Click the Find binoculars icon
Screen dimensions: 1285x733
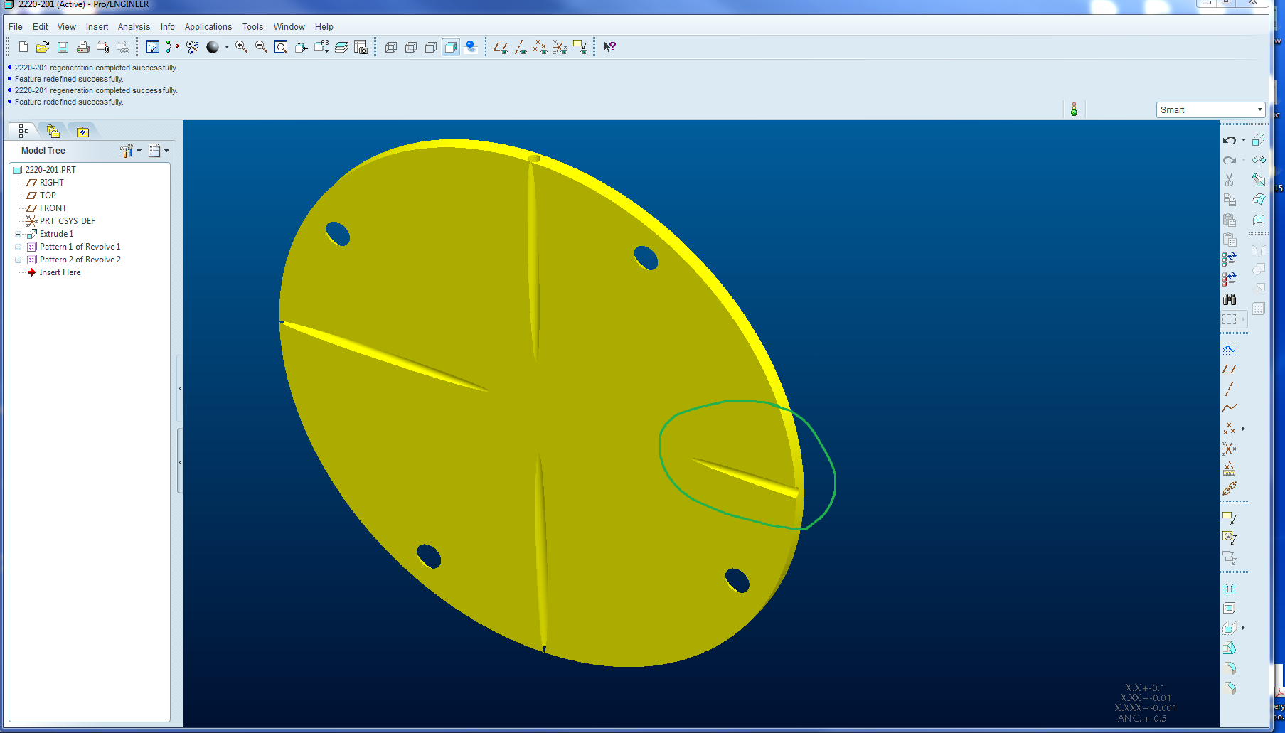point(1230,299)
